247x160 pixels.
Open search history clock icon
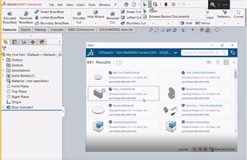[x=119, y=63]
